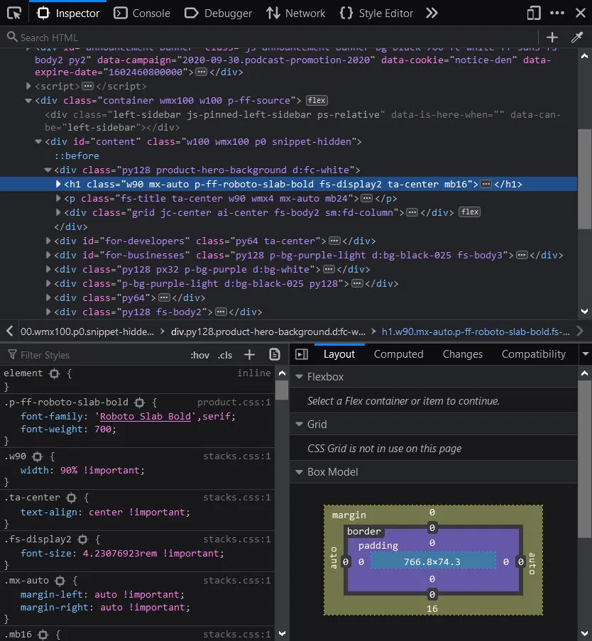This screenshot has height=641, width=592.
Task: Click the markup view vertical scrollbar thumb
Action: click(x=585, y=179)
